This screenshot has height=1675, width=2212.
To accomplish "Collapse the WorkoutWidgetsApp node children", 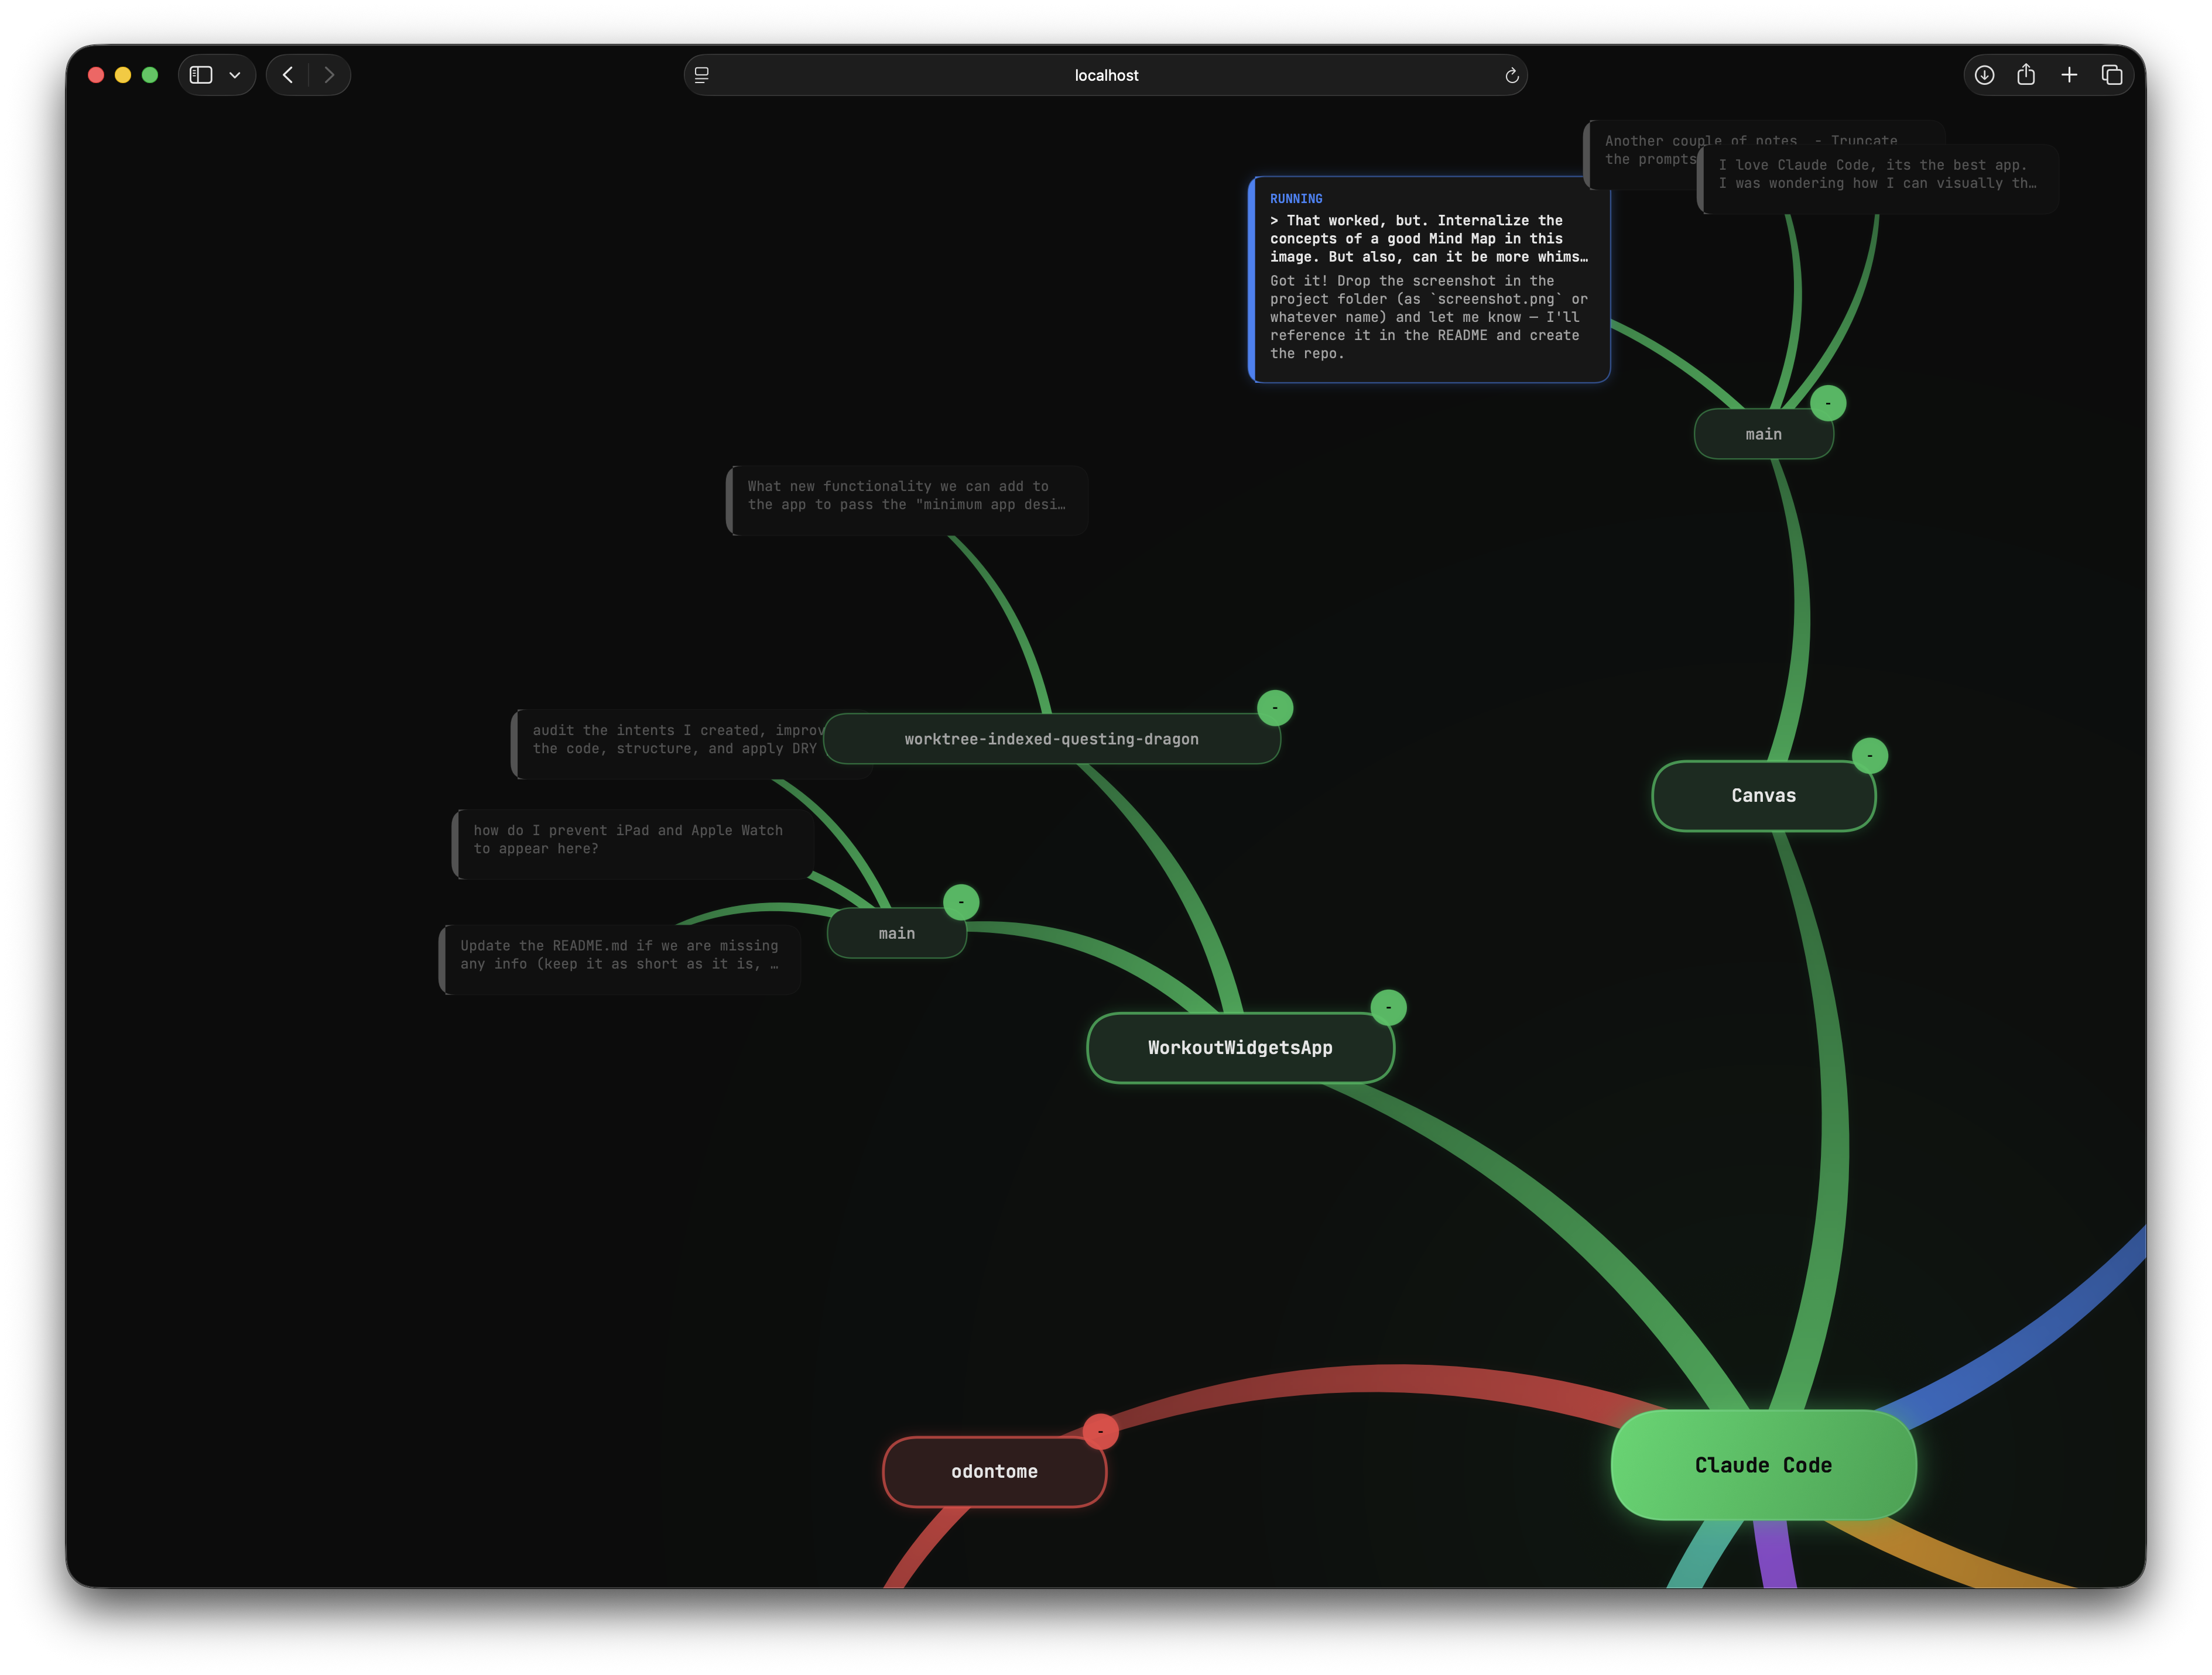I will [x=1388, y=1007].
